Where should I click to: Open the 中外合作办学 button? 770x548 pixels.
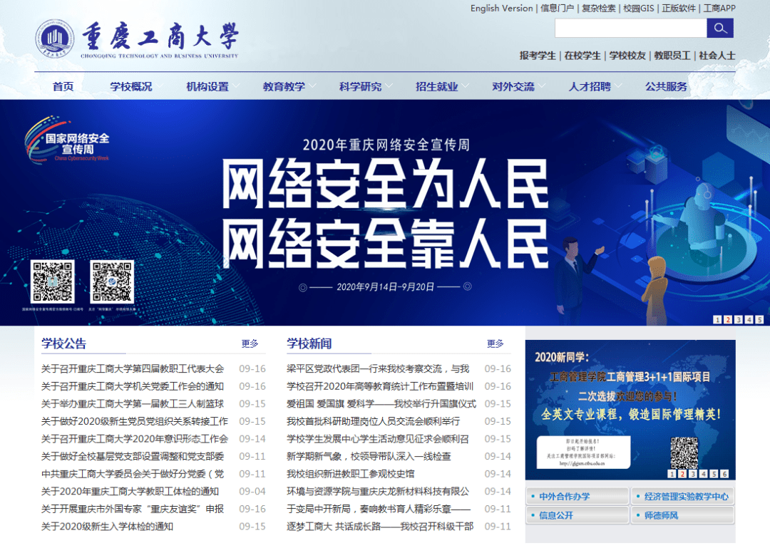pos(577,497)
